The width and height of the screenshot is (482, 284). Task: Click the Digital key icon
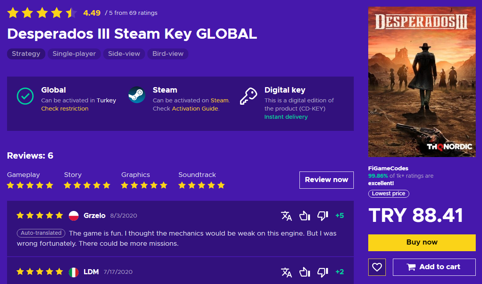tap(248, 96)
